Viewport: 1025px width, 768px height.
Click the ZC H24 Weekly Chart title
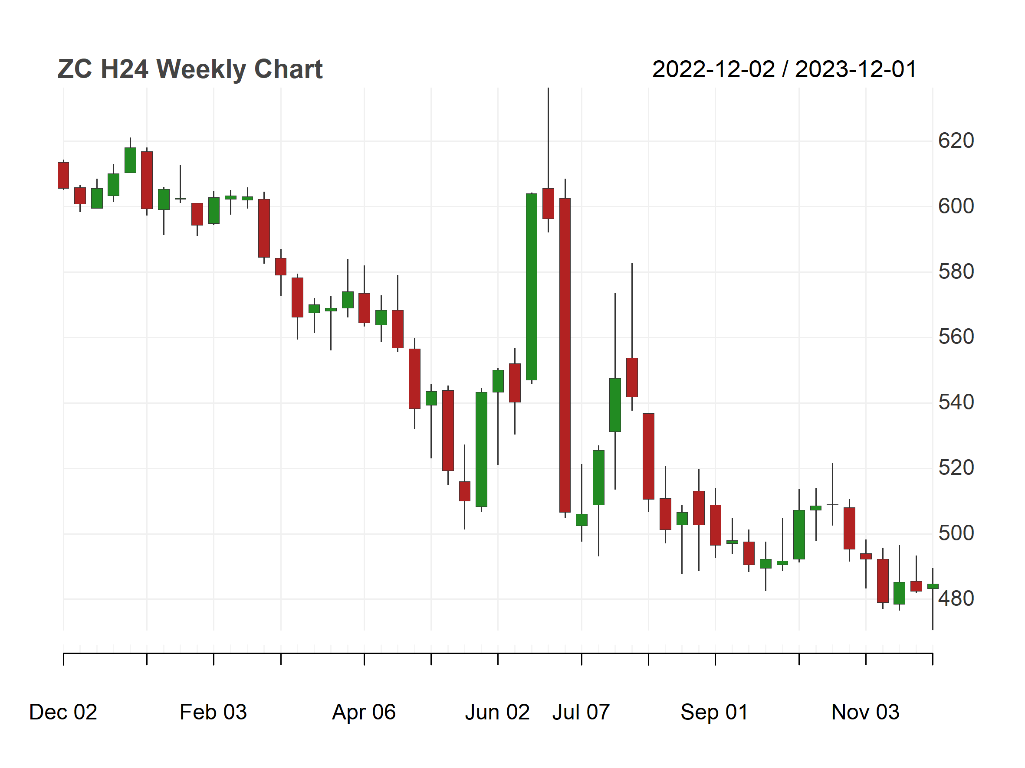tap(190, 69)
